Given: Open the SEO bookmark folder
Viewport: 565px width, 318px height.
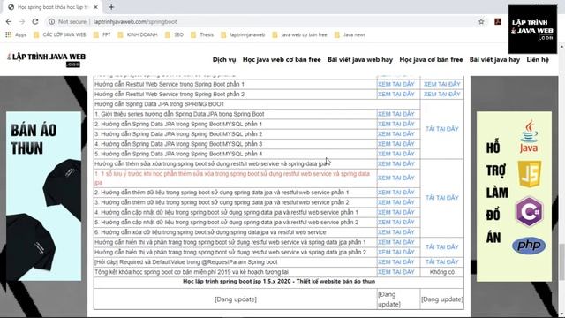Looking at the screenshot, I should (174, 35).
